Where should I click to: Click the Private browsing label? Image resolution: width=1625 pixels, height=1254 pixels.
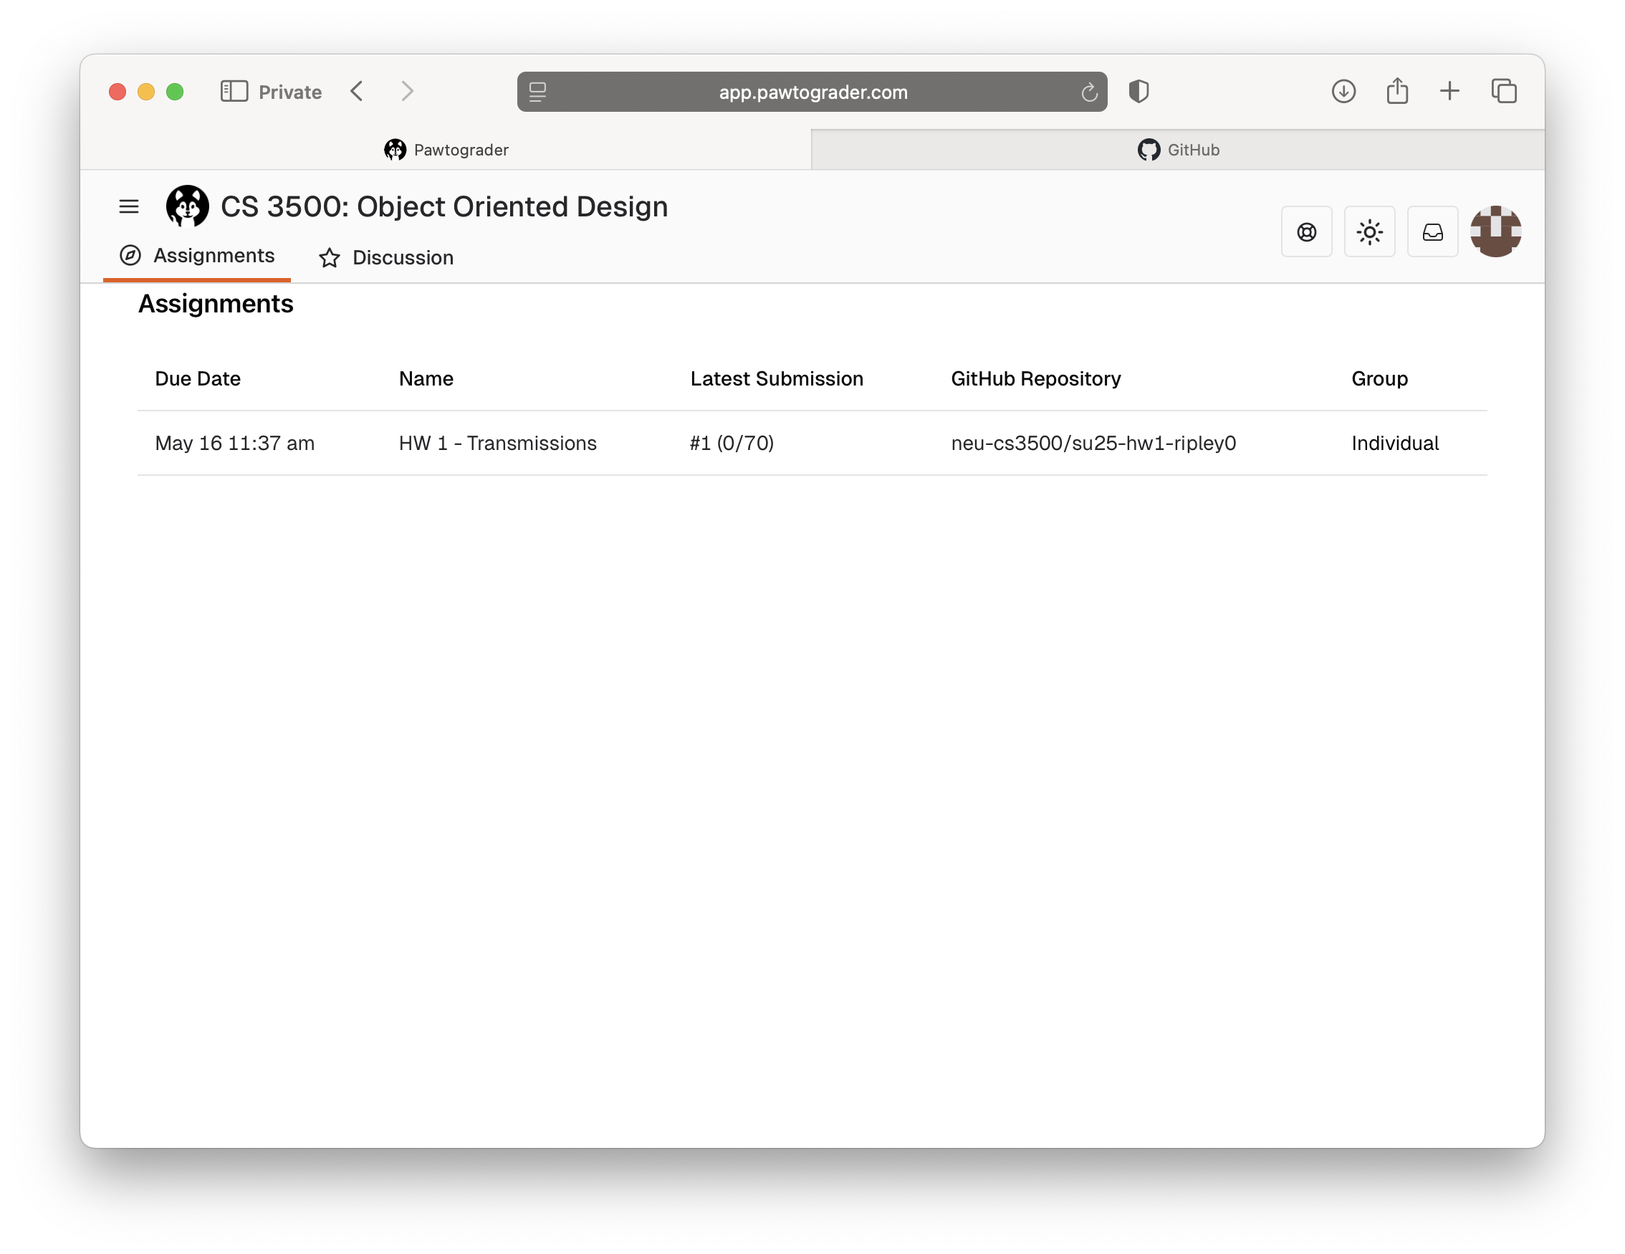[290, 92]
